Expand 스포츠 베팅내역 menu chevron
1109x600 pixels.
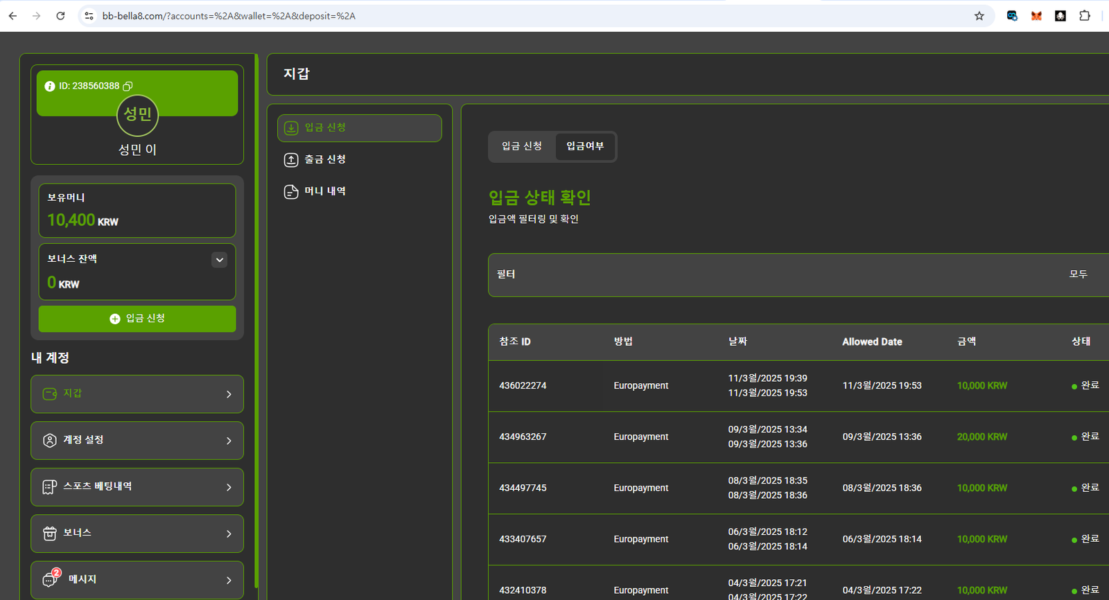click(229, 487)
